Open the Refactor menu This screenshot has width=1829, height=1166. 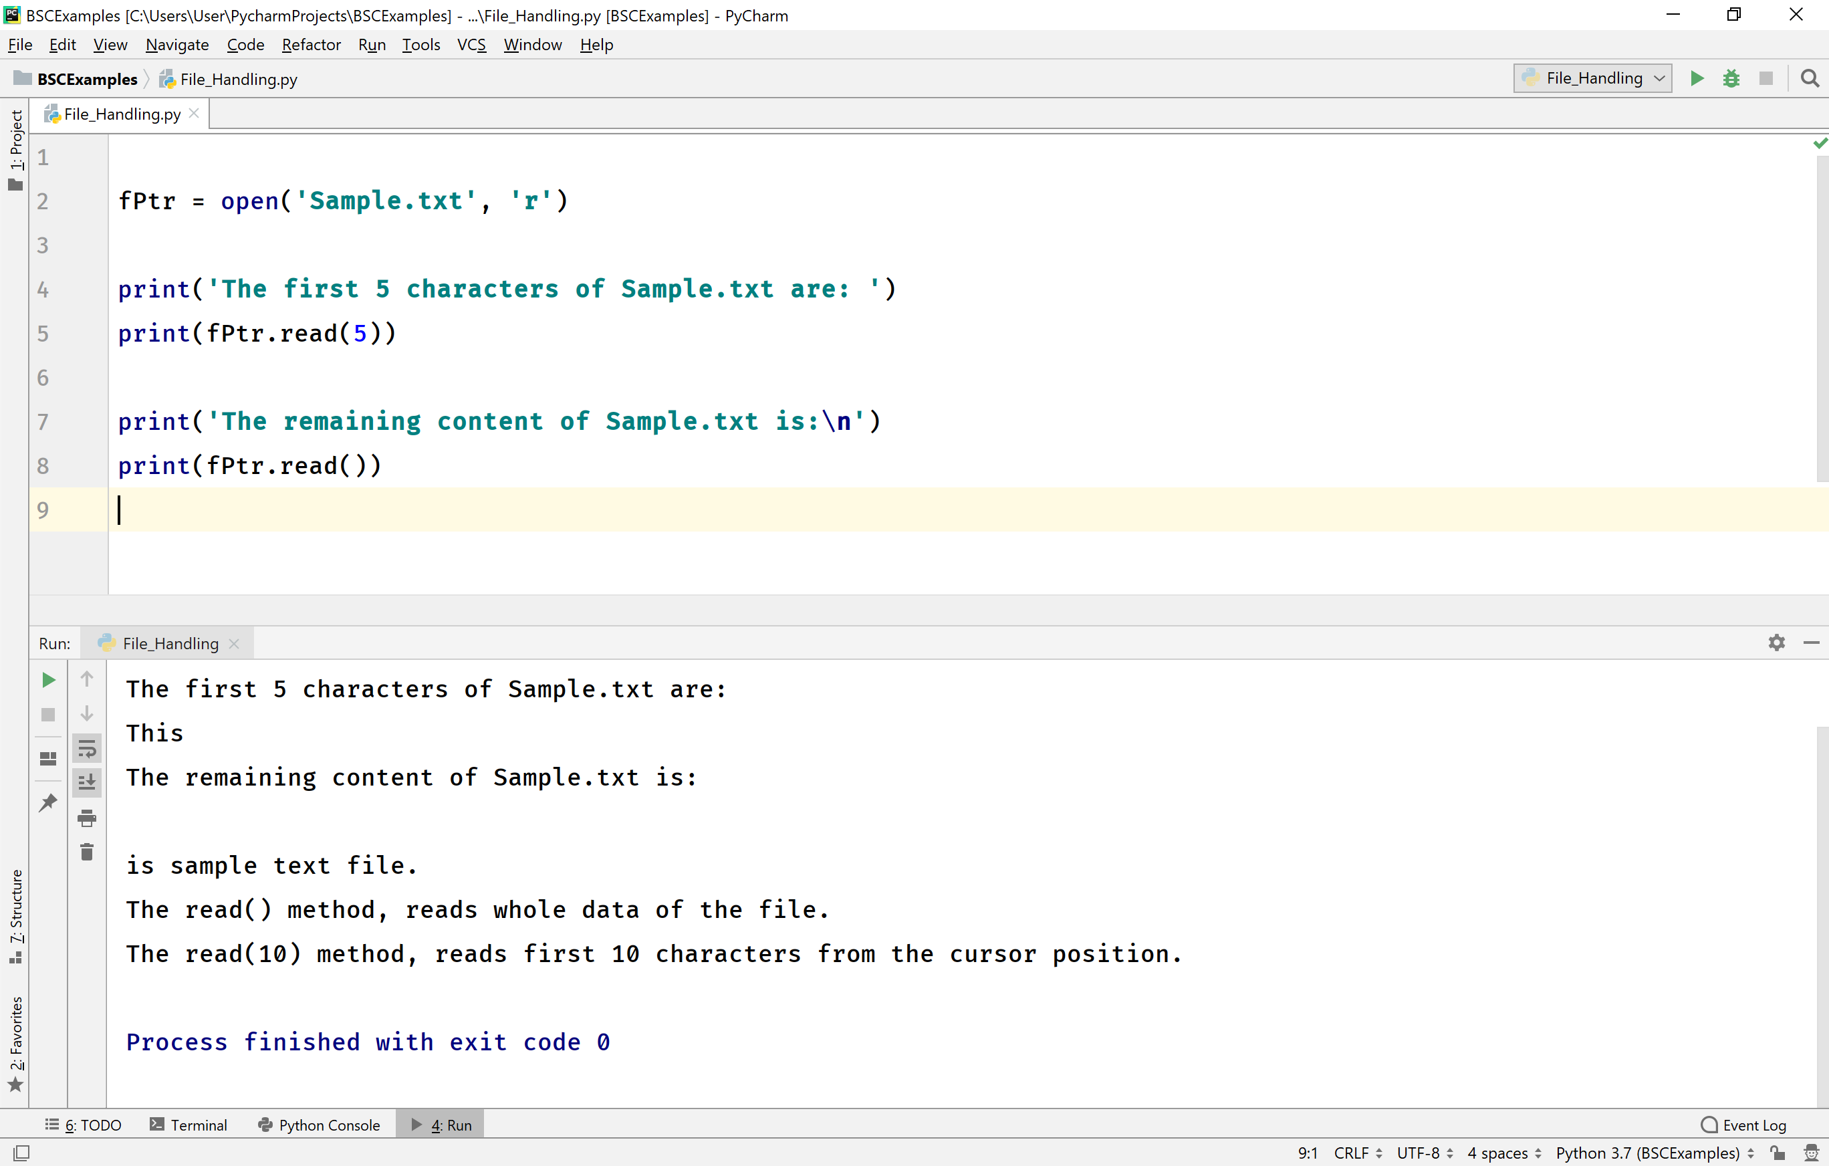(x=312, y=44)
